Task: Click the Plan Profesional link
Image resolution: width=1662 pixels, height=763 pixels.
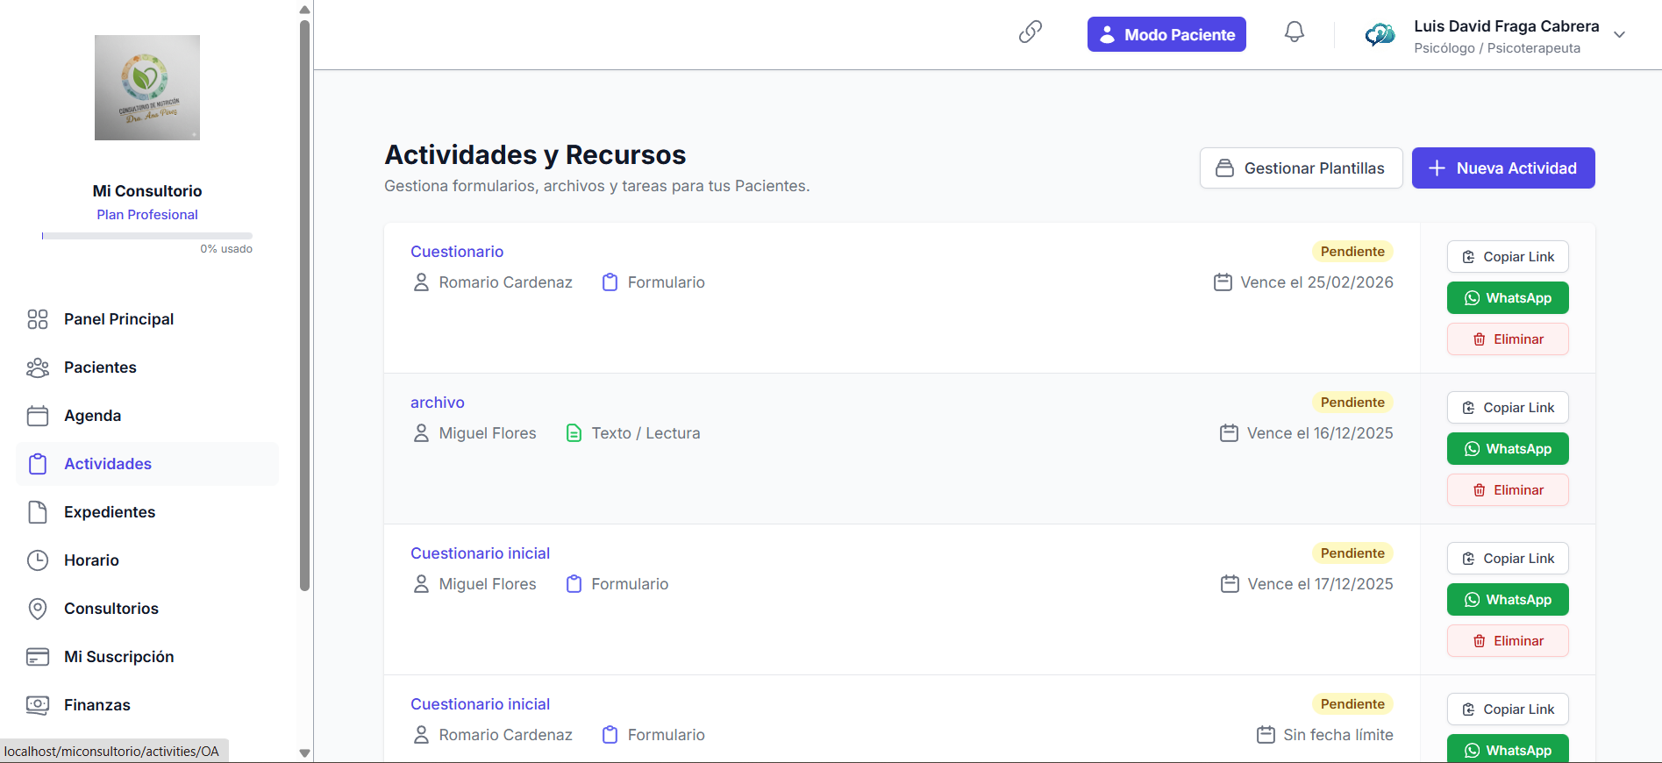Action: point(147,215)
